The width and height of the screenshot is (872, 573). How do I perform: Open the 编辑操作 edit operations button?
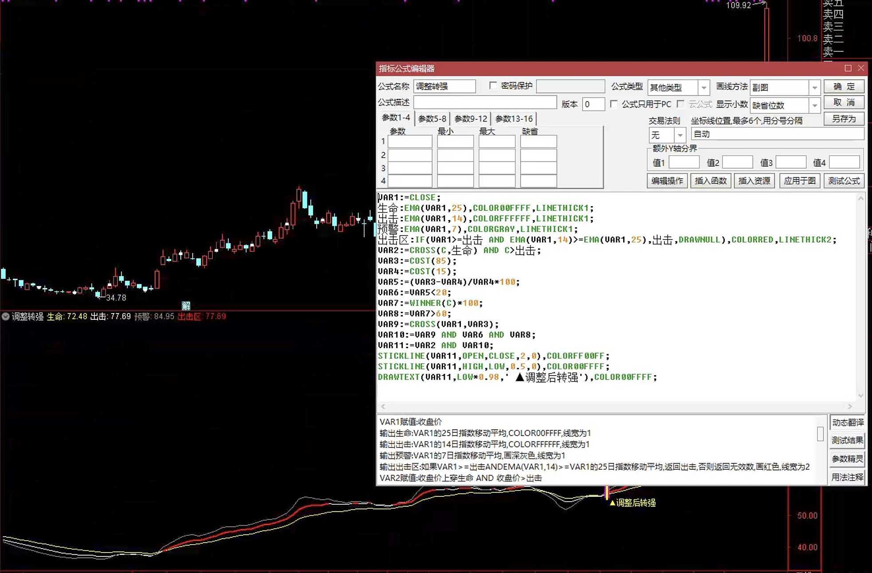click(x=667, y=181)
